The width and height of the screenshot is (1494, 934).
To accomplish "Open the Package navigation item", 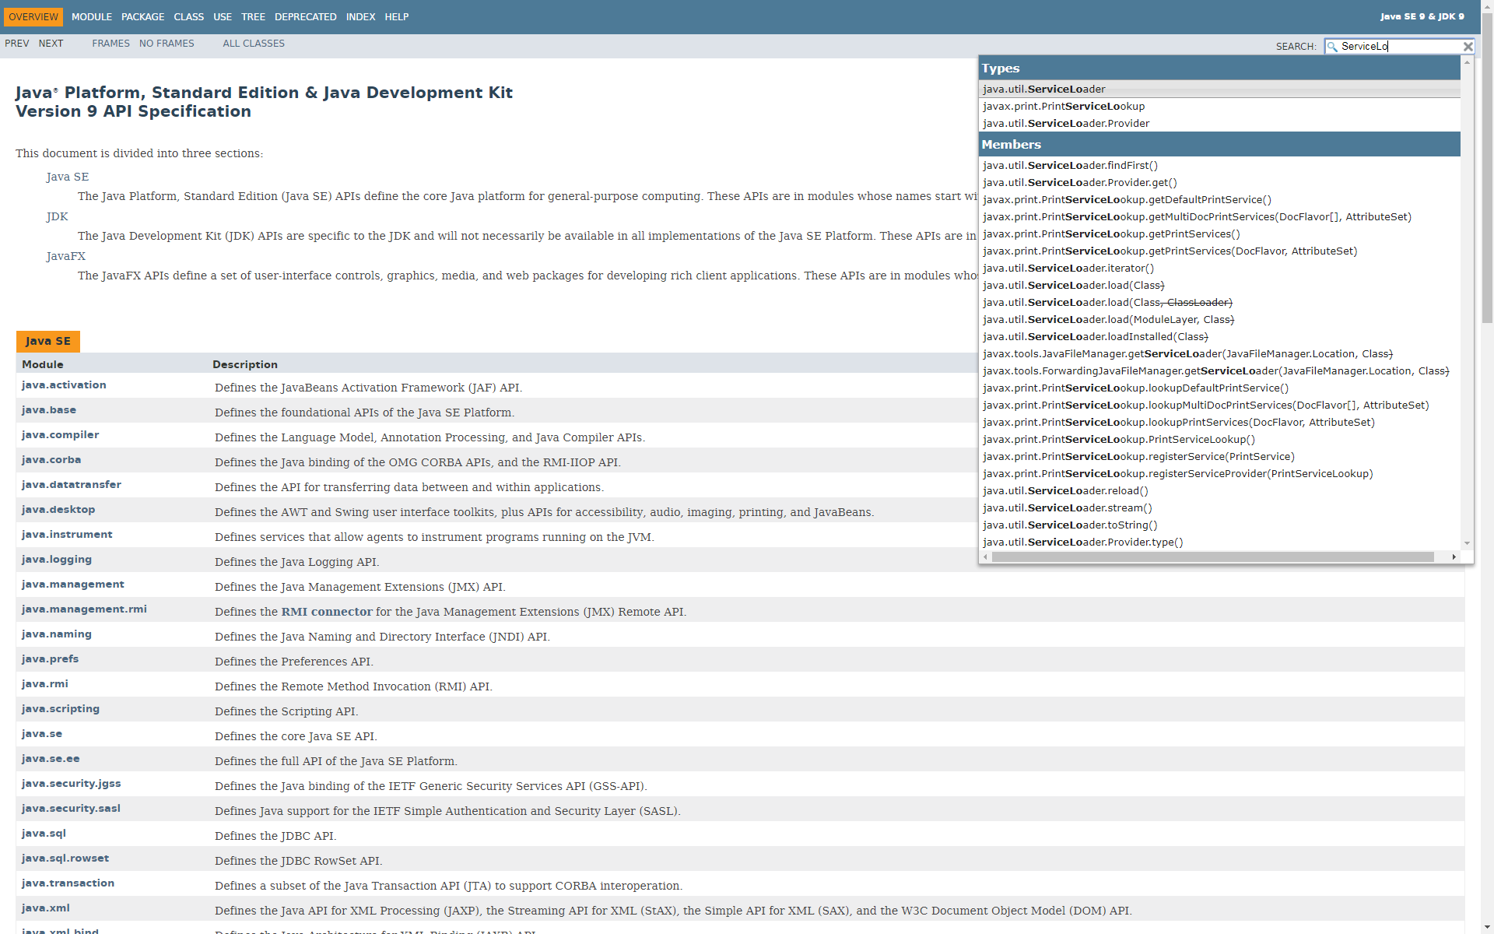I will 142,16.
